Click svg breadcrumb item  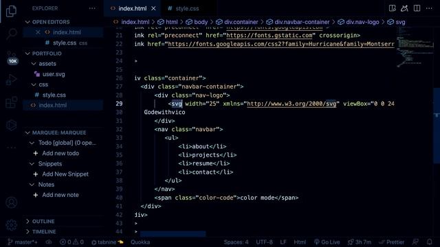click(x=400, y=22)
